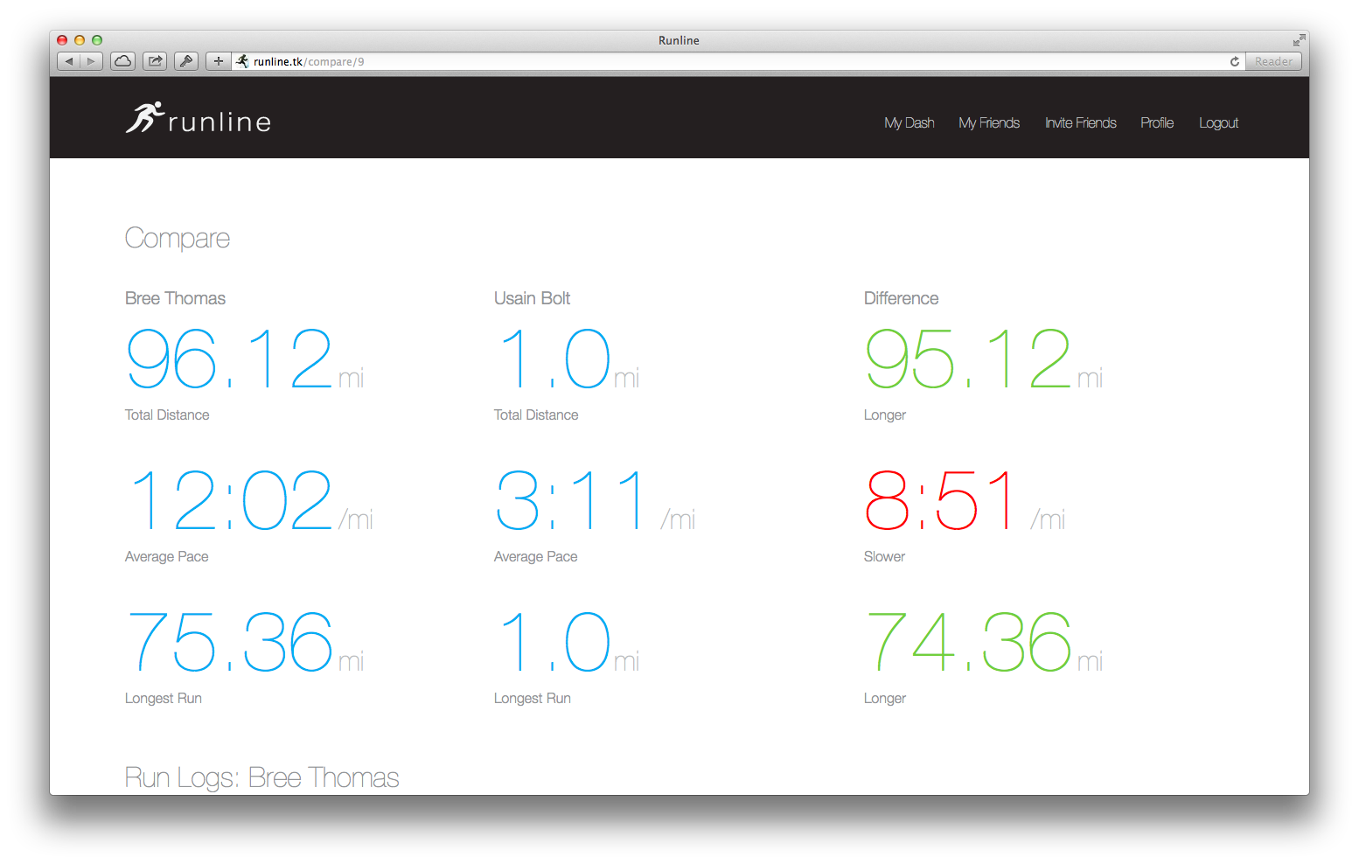Click the 74.36 mi green difference value
The width and height of the screenshot is (1359, 864).
(985, 642)
